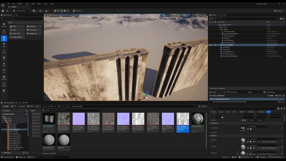
Task: Set Mobility to Stationary
Action: coord(251,120)
